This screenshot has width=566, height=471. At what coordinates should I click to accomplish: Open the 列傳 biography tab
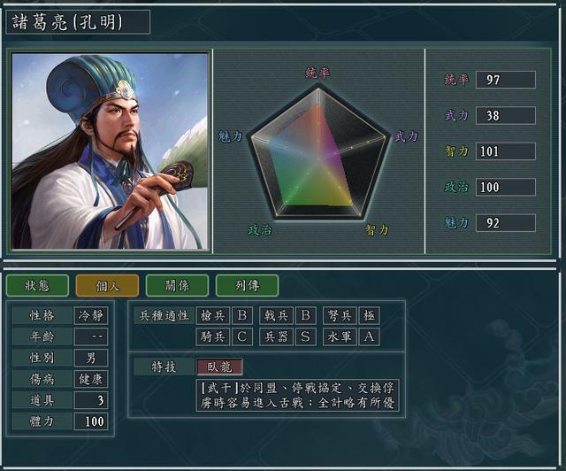tap(247, 286)
